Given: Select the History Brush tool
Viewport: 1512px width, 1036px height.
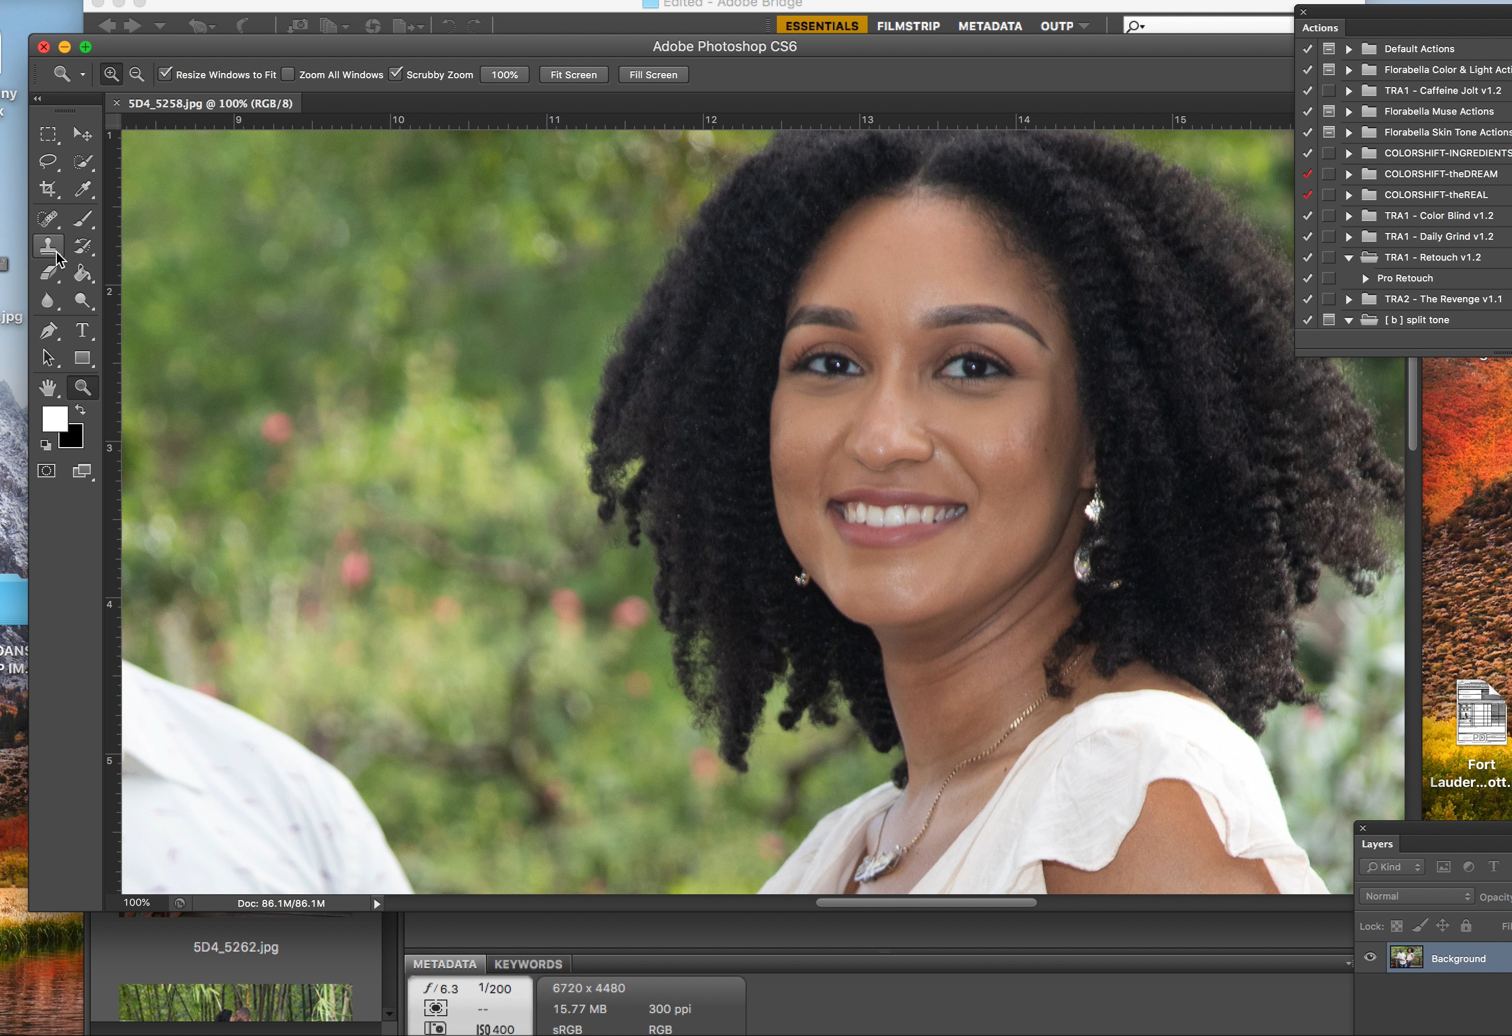Looking at the screenshot, I should click(82, 246).
